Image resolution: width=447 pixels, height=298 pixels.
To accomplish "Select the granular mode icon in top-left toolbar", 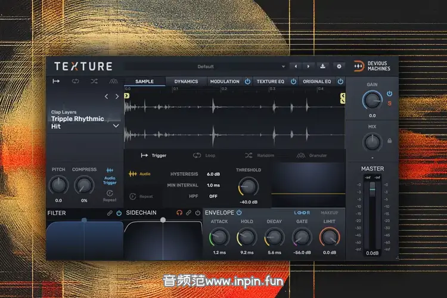I will point(113,81).
